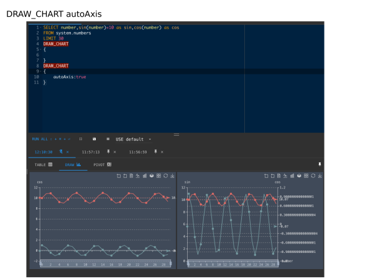Click the RUN ALL button
Image resolution: width=373 pixels, height=279 pixels.
[39, 139]
